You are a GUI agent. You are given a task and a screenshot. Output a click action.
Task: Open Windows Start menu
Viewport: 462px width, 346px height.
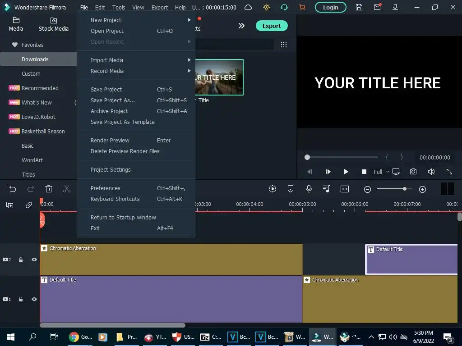[x=11, y=337]
